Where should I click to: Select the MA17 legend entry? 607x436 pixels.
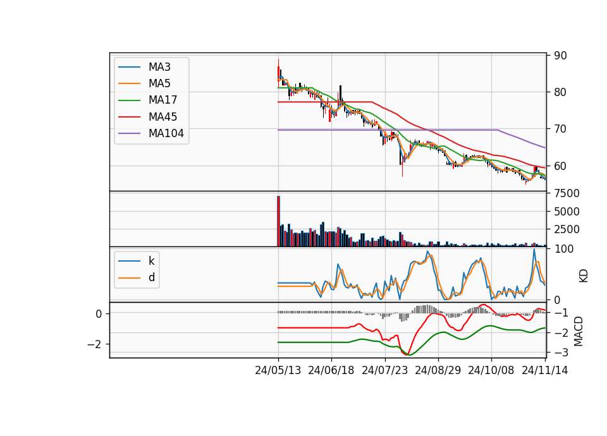(x=148, y=100)
